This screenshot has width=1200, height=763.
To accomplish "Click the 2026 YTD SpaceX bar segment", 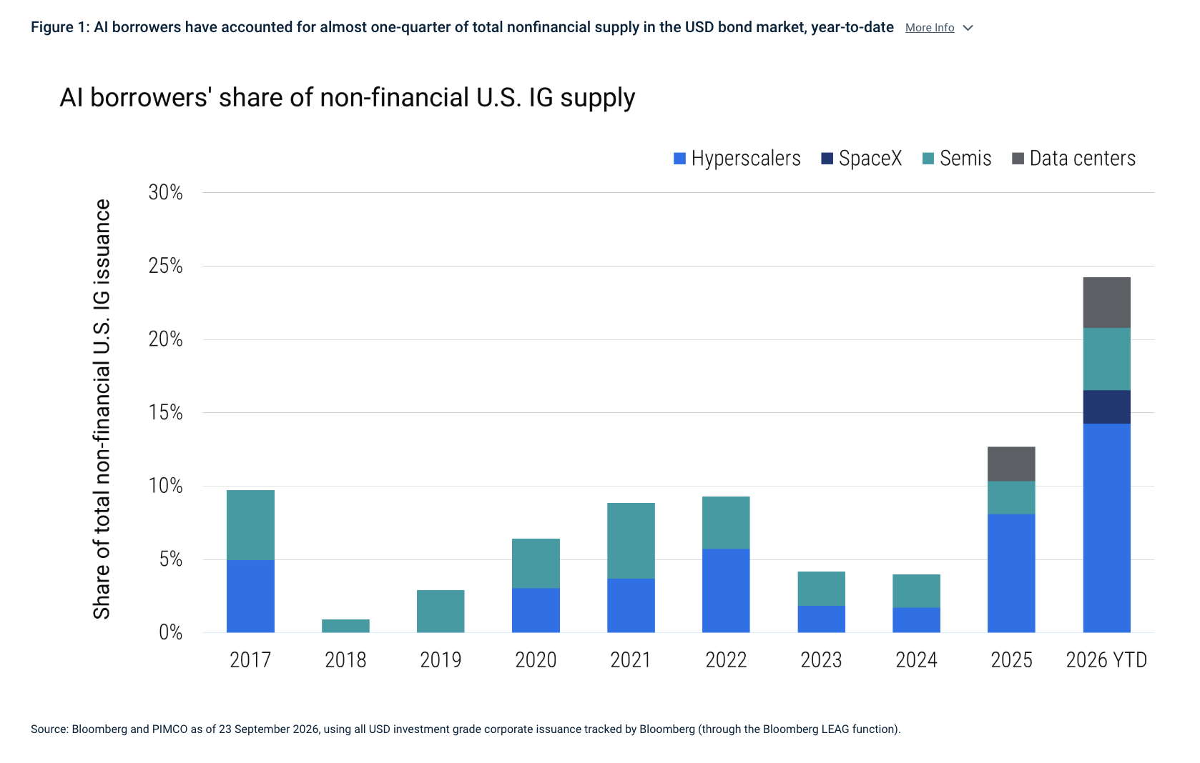I will coord(1106,407).
